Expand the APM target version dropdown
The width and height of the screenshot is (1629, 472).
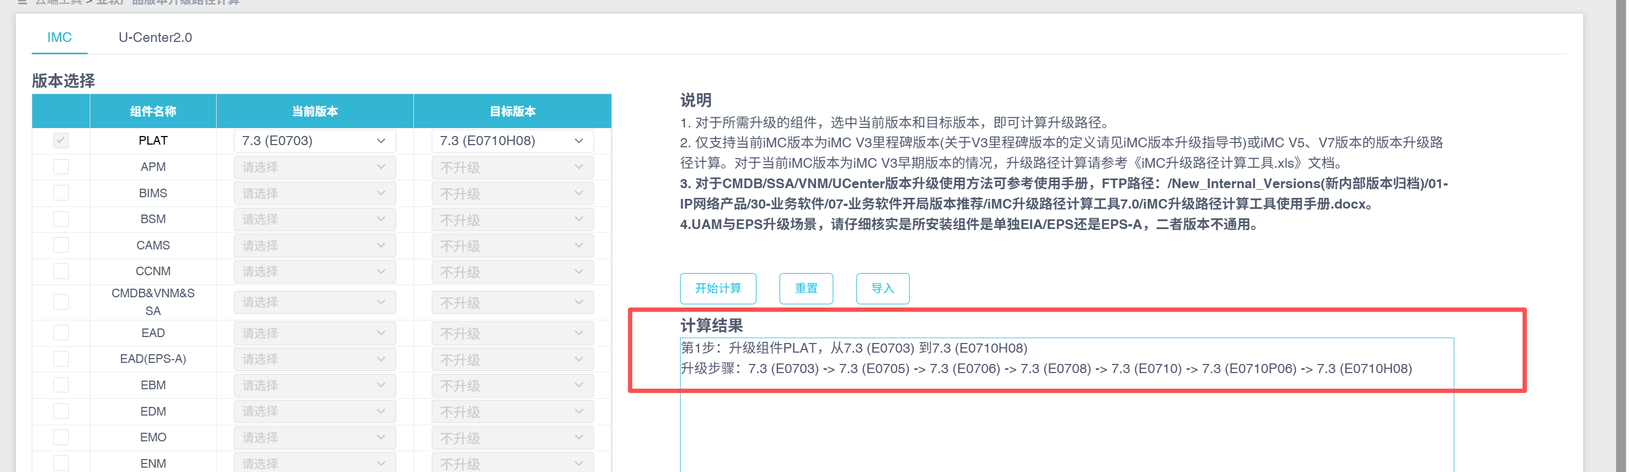(x=512, y=167)
